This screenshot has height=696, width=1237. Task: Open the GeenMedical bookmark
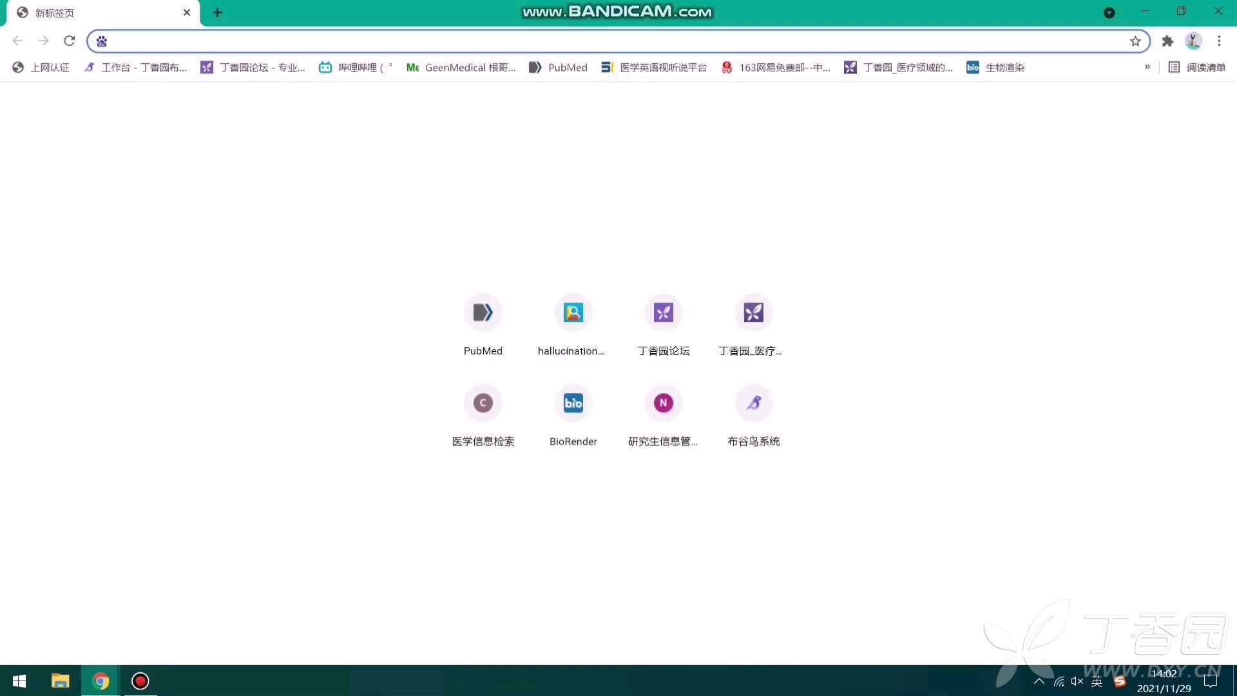coord(461,68)
